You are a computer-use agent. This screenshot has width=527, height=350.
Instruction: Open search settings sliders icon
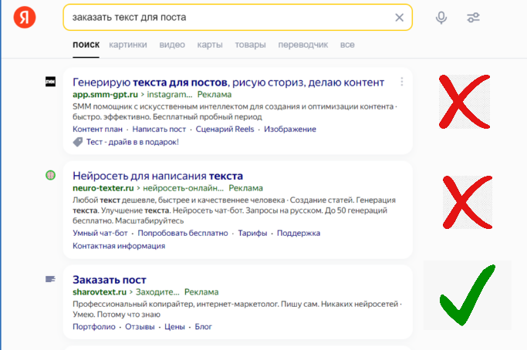[473, 18]
